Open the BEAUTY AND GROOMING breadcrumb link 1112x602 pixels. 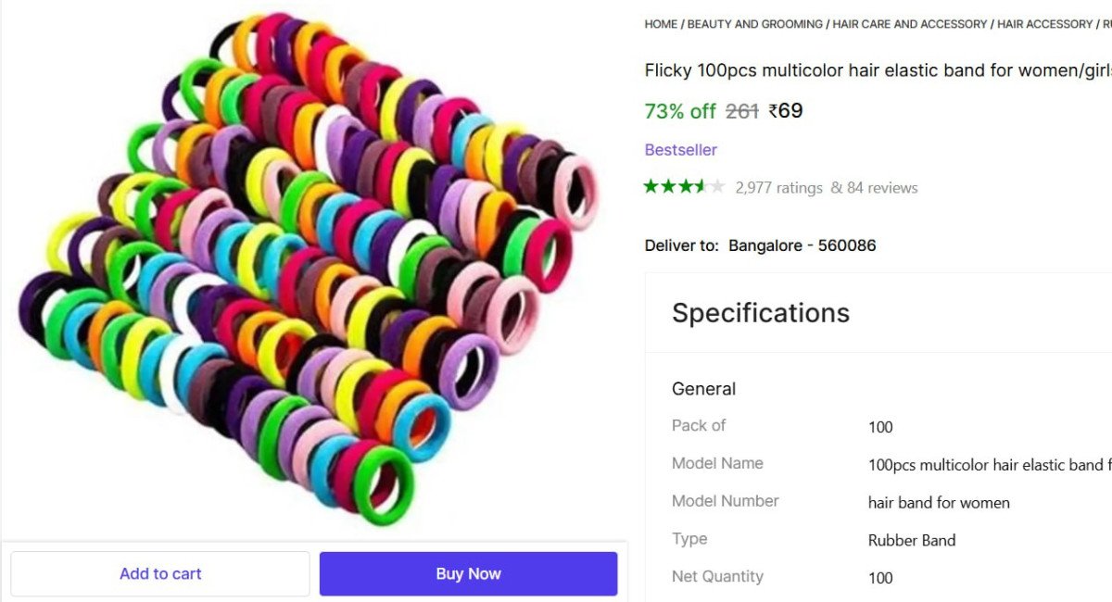coord(754,24)
